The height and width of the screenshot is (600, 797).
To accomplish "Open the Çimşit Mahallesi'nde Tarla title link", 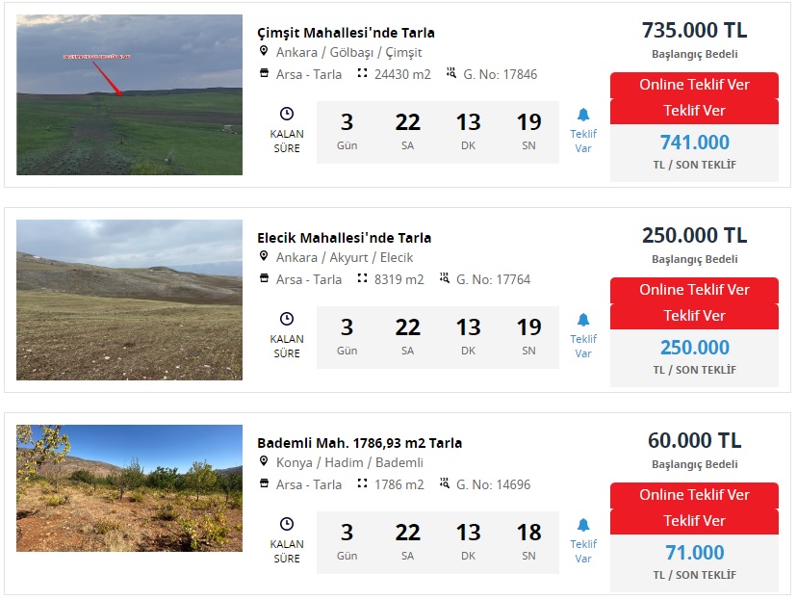I will point(346,32).
